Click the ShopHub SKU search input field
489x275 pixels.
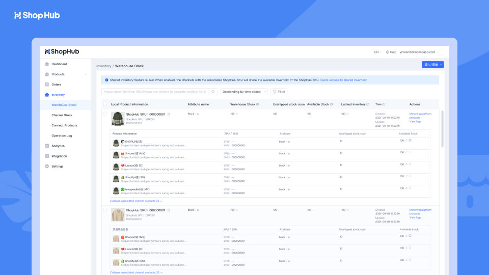point(155,92)
